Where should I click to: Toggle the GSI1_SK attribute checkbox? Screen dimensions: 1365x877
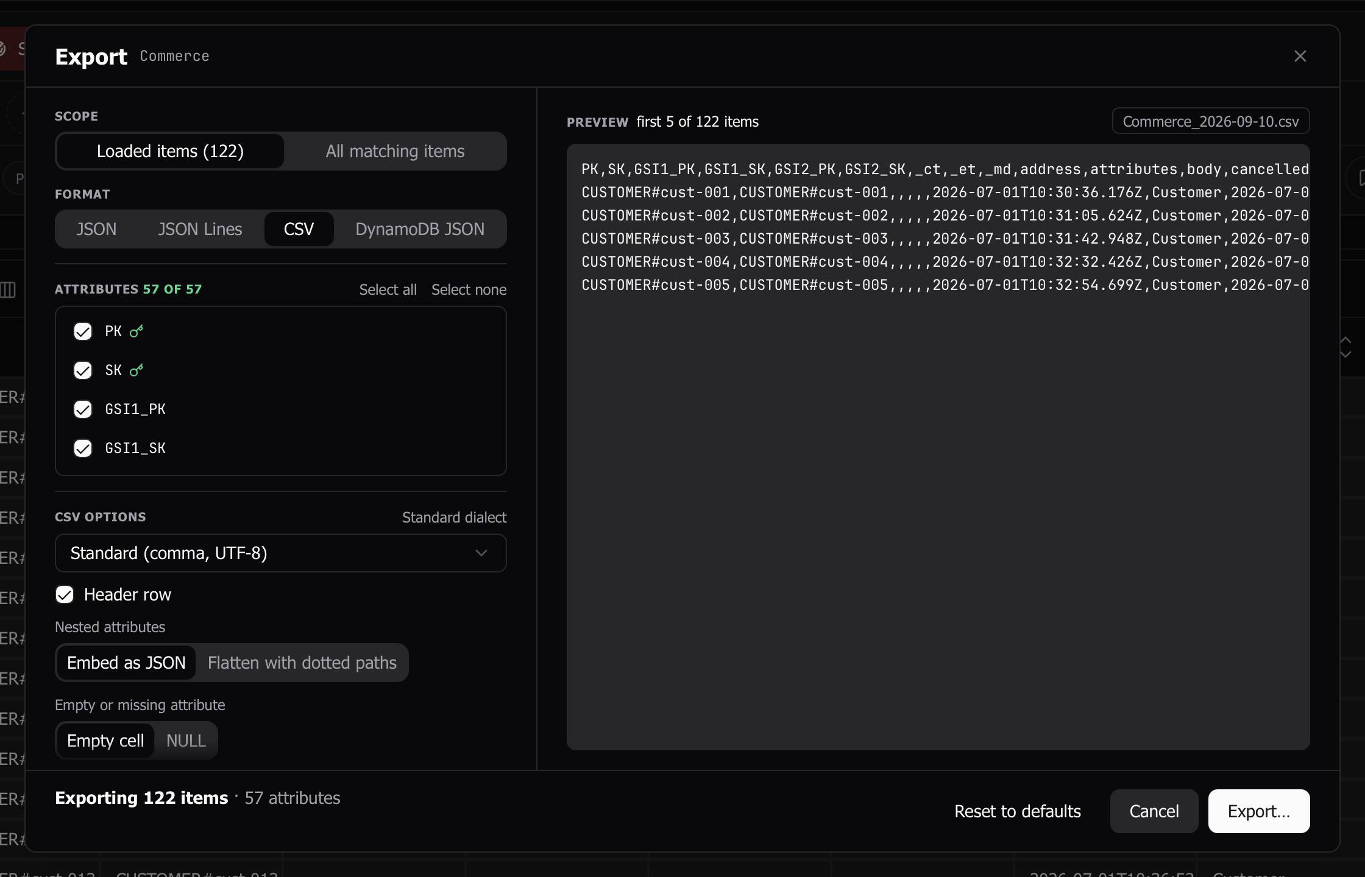(83, 448)
